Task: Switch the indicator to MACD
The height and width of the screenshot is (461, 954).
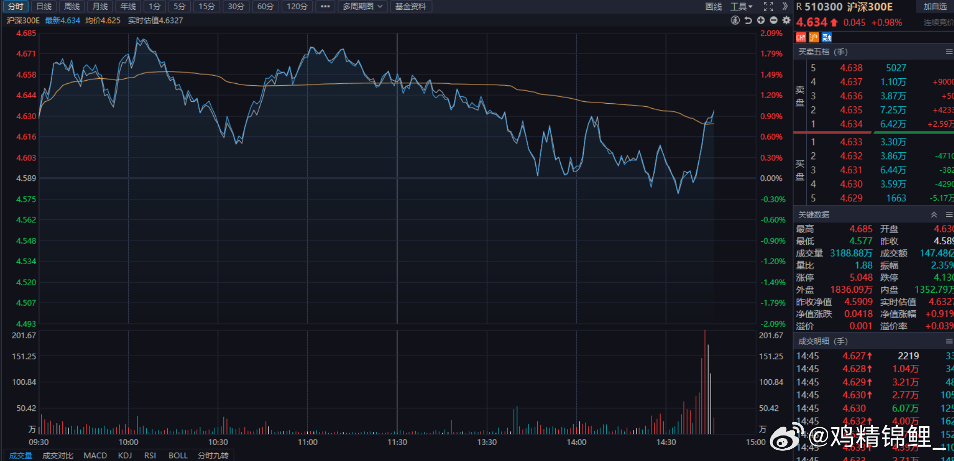Action: 95,455
